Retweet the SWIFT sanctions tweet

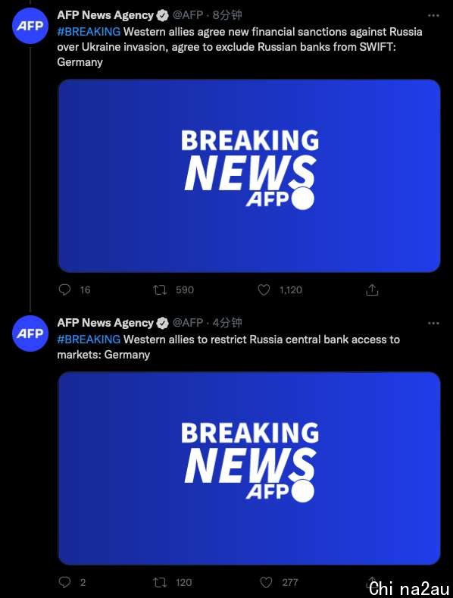pyautogui.click(x=160, y=290)
